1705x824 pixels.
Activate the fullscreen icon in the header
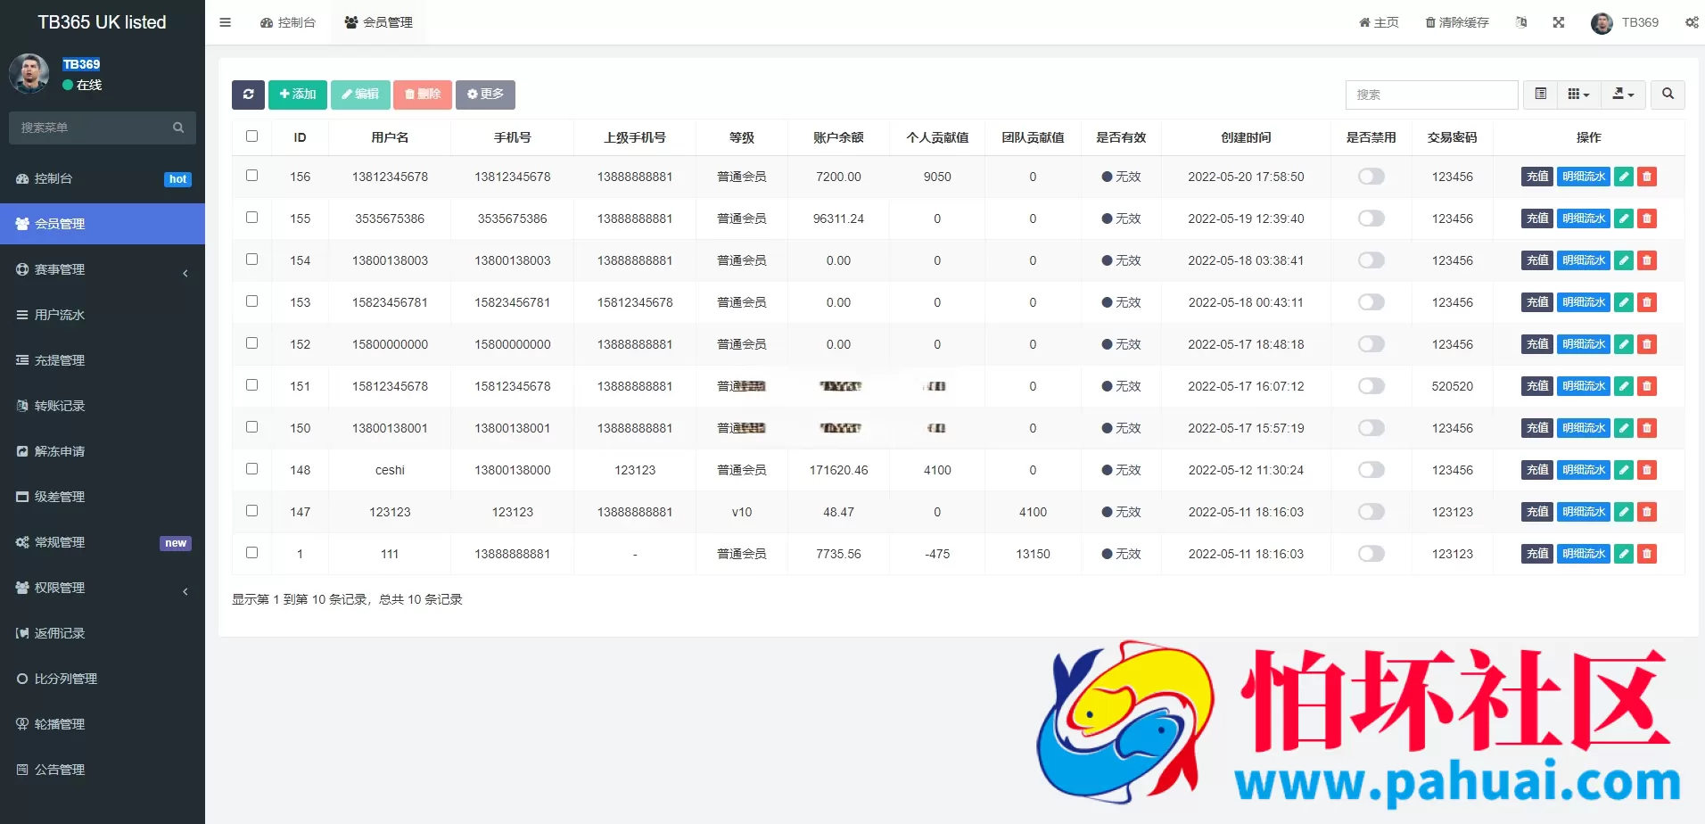click(x=1559, y=22)
